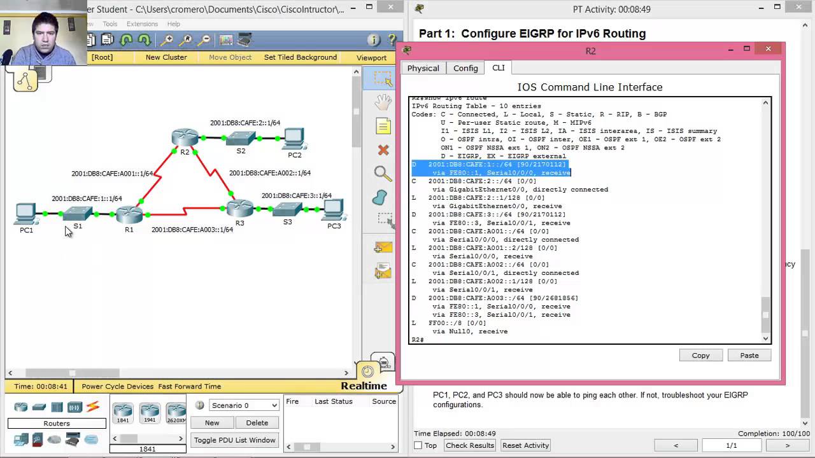Pick the 1841 router model
This screenshot has height=458, width=815.
pos(123,413)
